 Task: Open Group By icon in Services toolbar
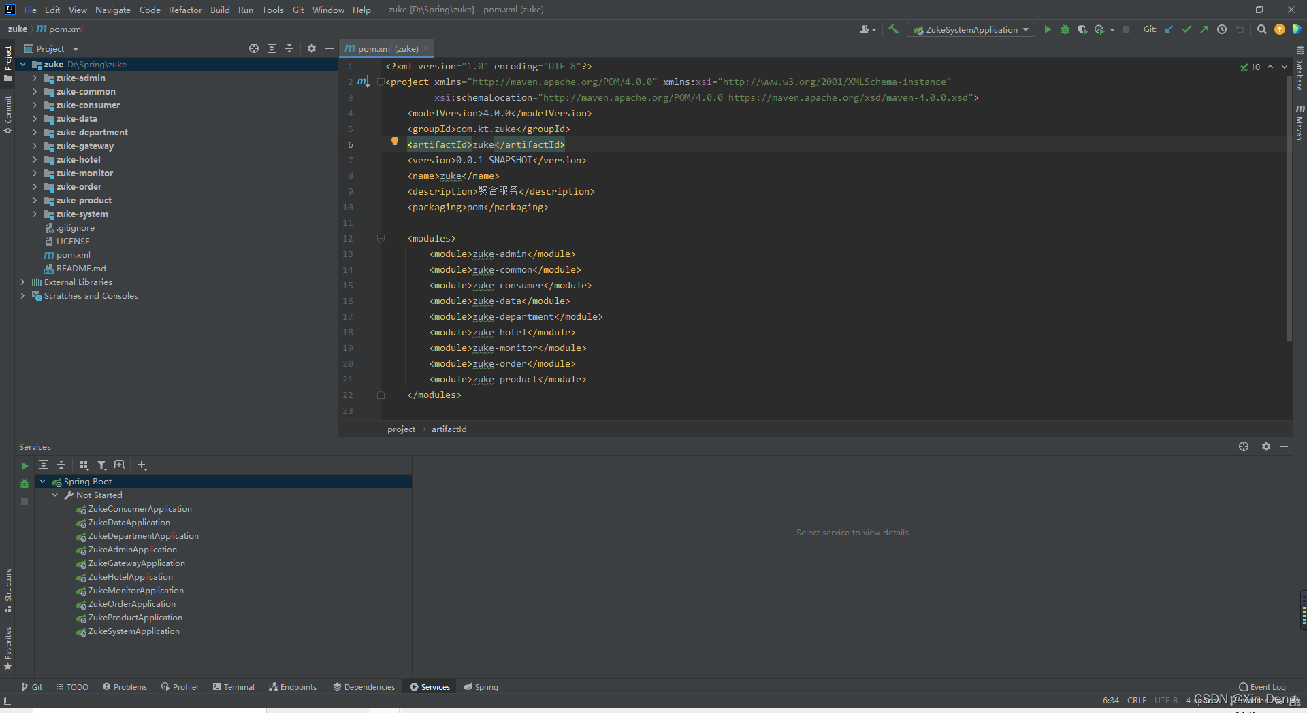[x=84, y=465]
